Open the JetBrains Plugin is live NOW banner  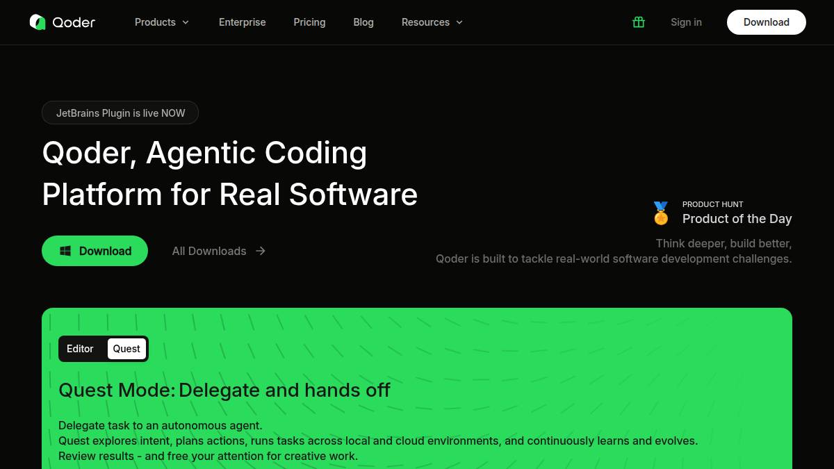pos(120,113)
